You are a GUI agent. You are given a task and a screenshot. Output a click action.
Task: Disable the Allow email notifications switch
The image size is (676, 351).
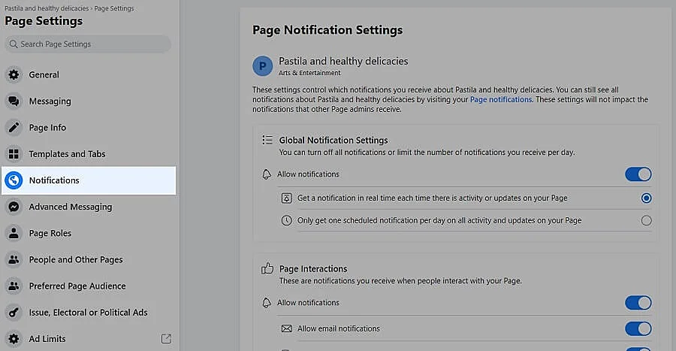point(638,328)
